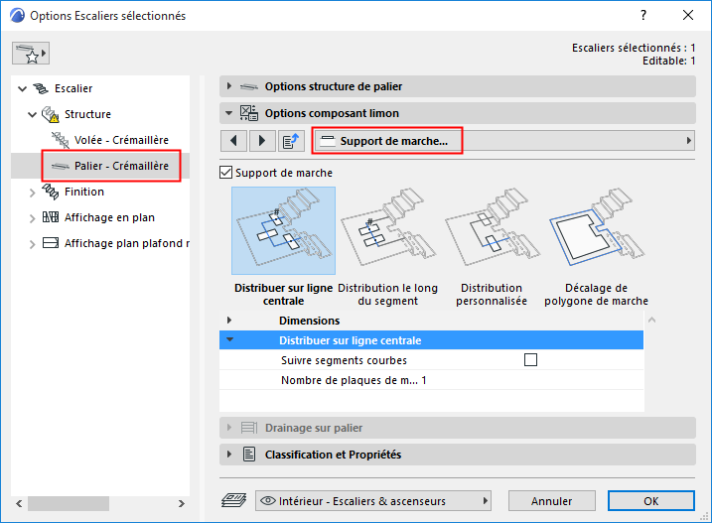Open the 'Support de marche...' page dropdown
The image size is (712, 523).
(x=503, y=141)
